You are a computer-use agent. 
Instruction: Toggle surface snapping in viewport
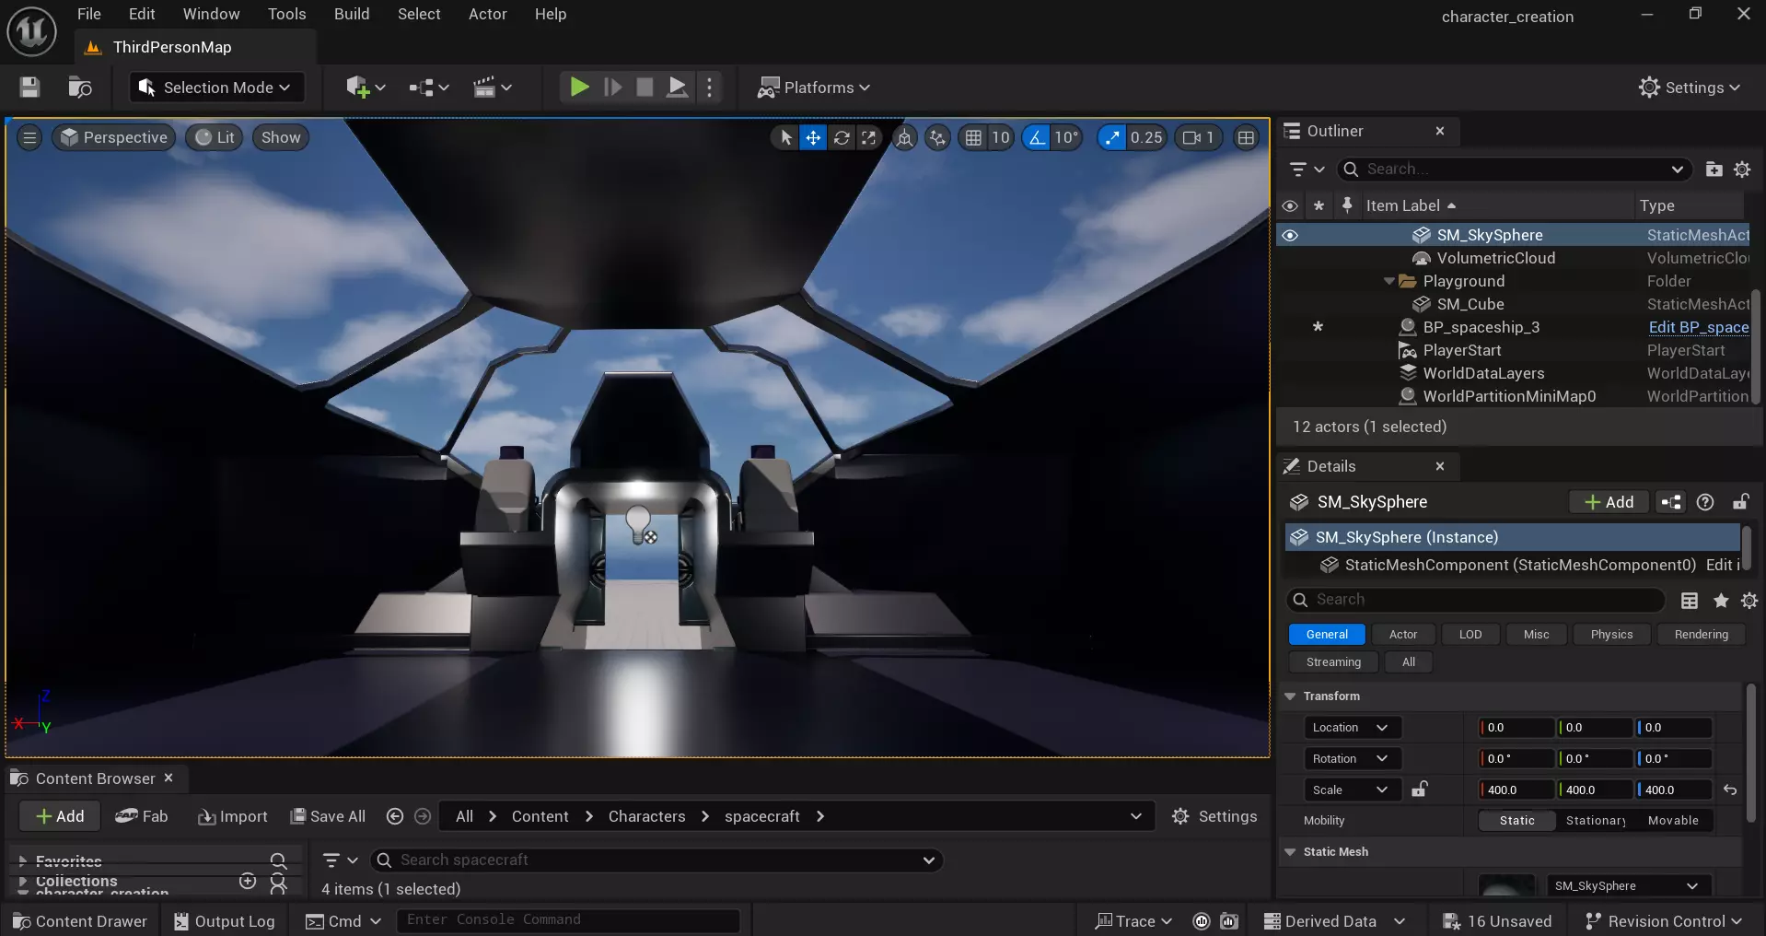pyautogui.click(x=937, y=137)
